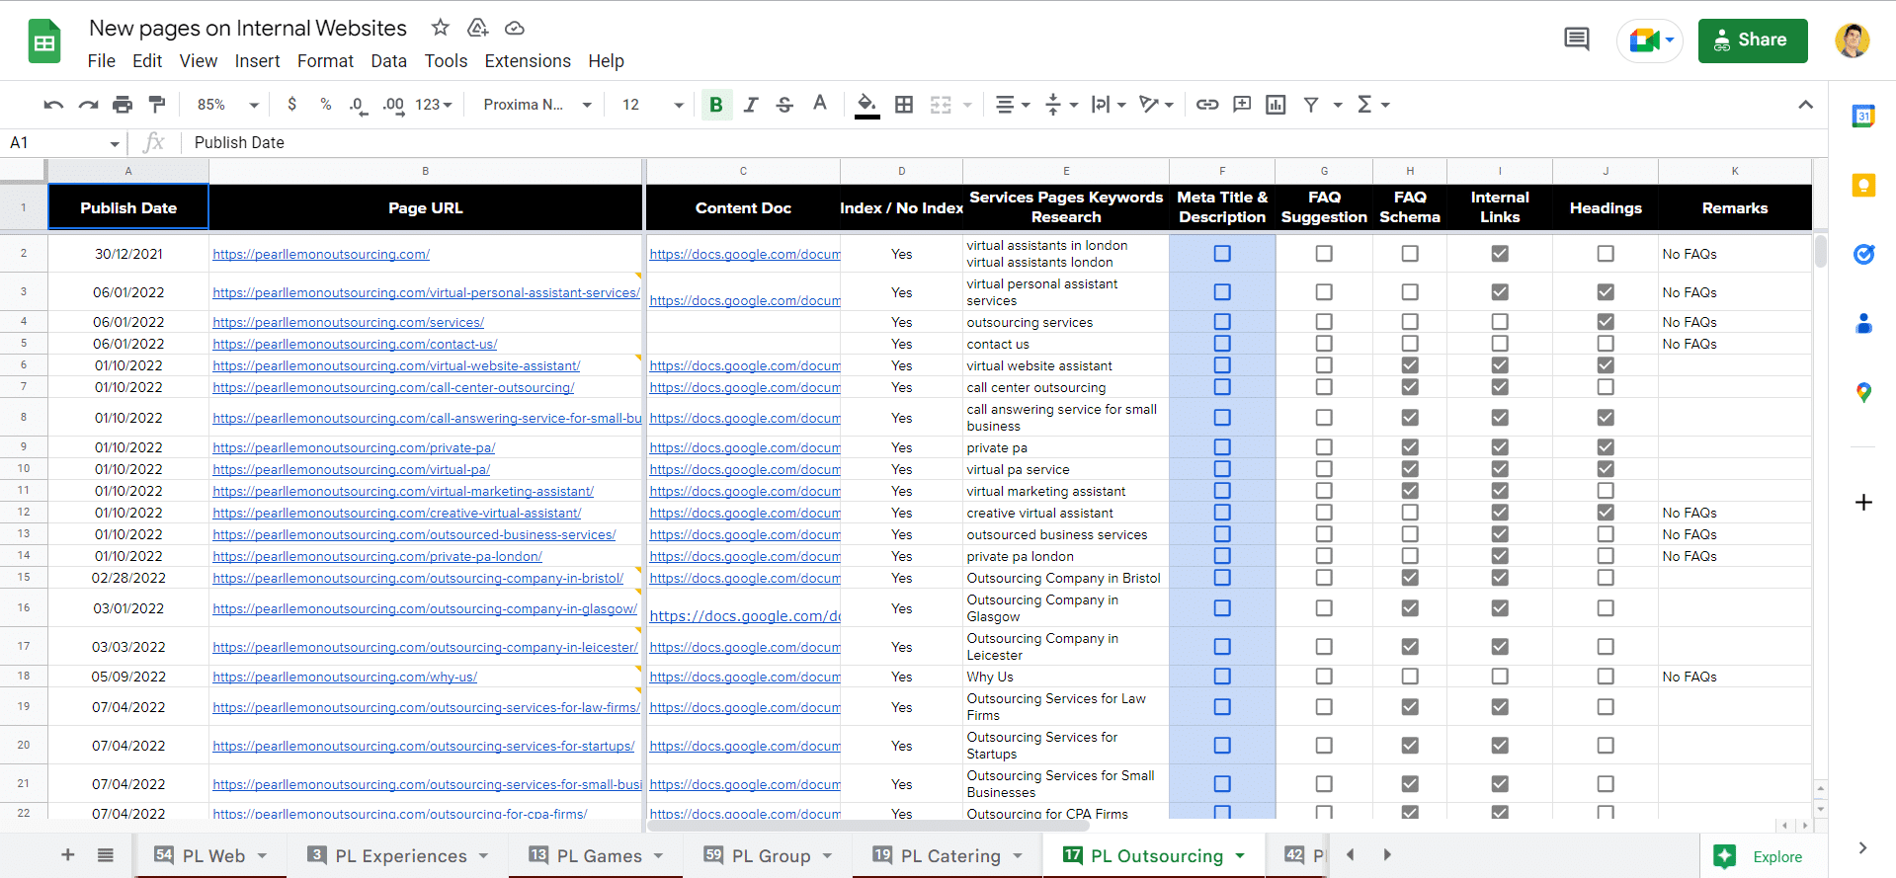Insert a link with the link icon

[x=1207, y=105]
